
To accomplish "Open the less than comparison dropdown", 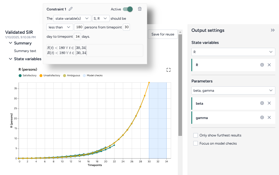I will 60,27.
